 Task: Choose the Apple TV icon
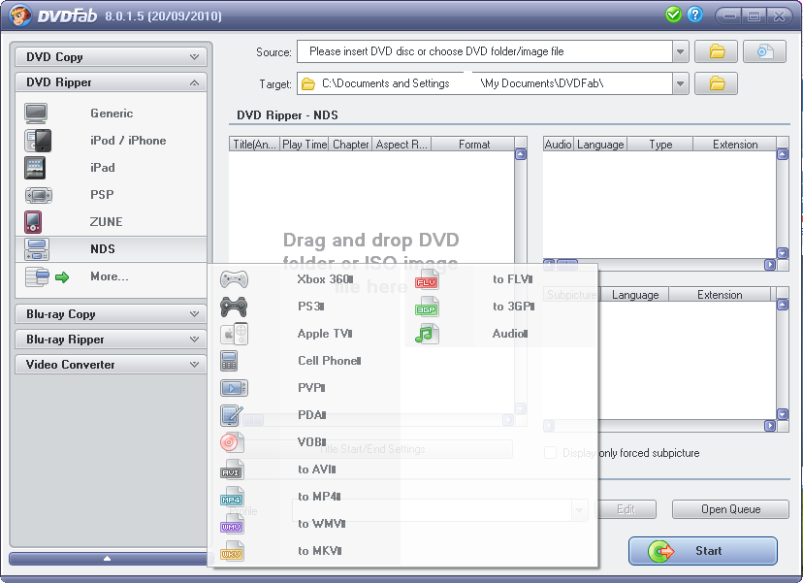tap(234, 334)
